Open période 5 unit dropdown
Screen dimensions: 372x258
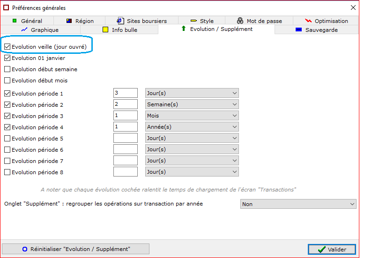[192, 138]
